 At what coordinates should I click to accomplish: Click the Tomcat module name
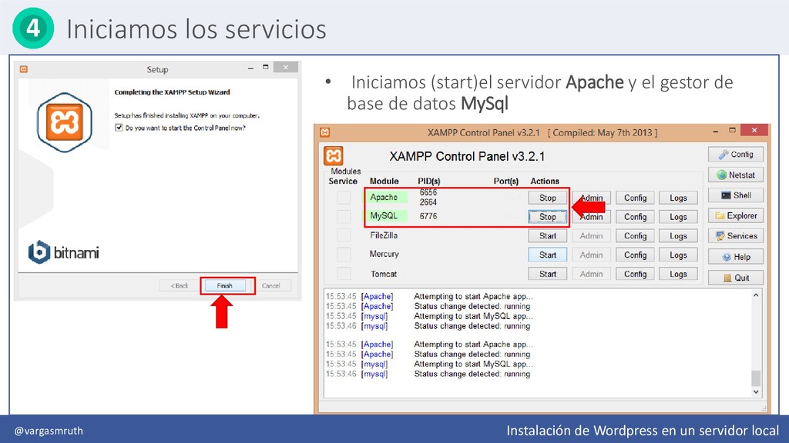point(384,274)
